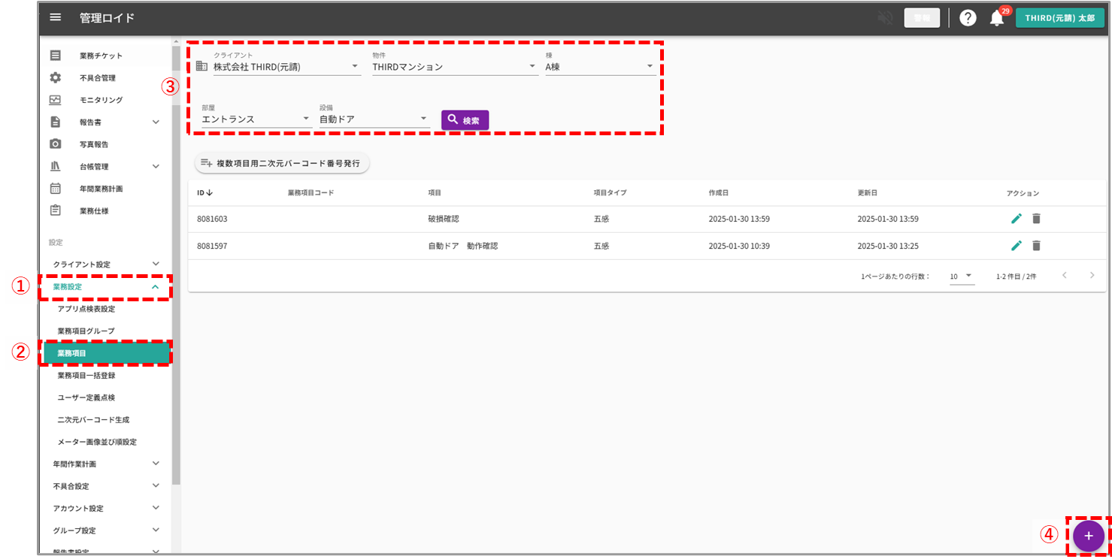Open 写真報告 camera icon in sidebar

coord(55,144)
